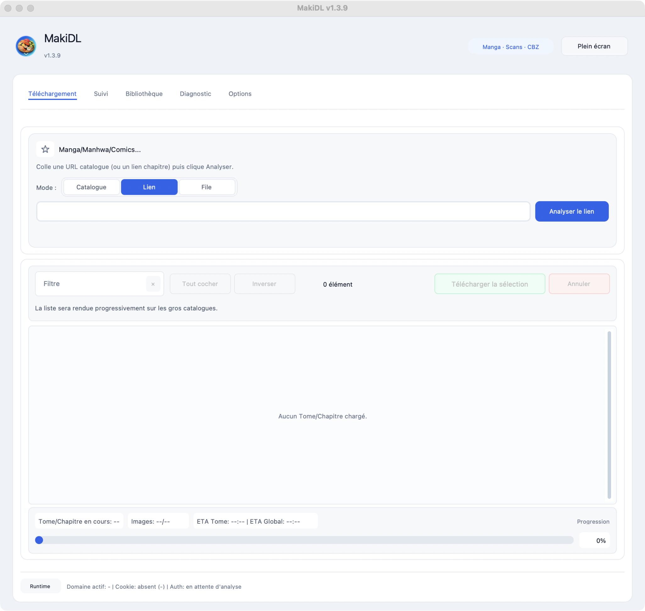Choose File mode

coord(207,187)
